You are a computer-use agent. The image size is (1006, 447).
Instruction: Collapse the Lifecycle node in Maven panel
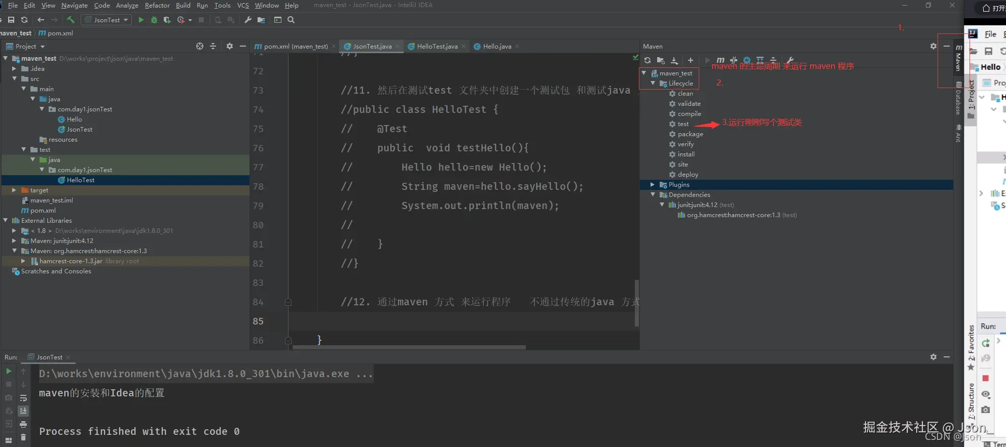(653, 83)
